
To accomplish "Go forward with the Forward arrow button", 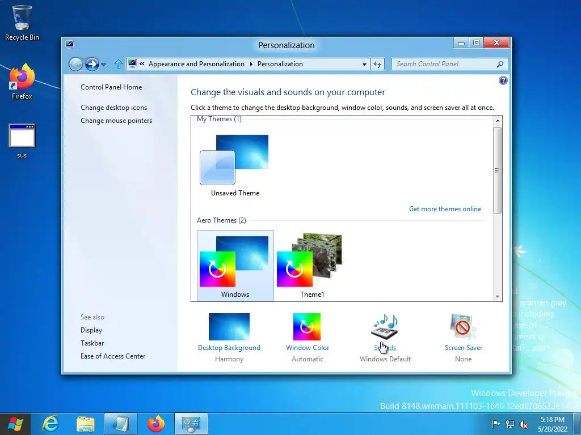I will click(92, 64).
